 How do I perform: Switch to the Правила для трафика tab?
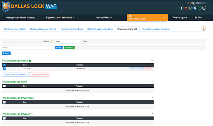point(71,29)
